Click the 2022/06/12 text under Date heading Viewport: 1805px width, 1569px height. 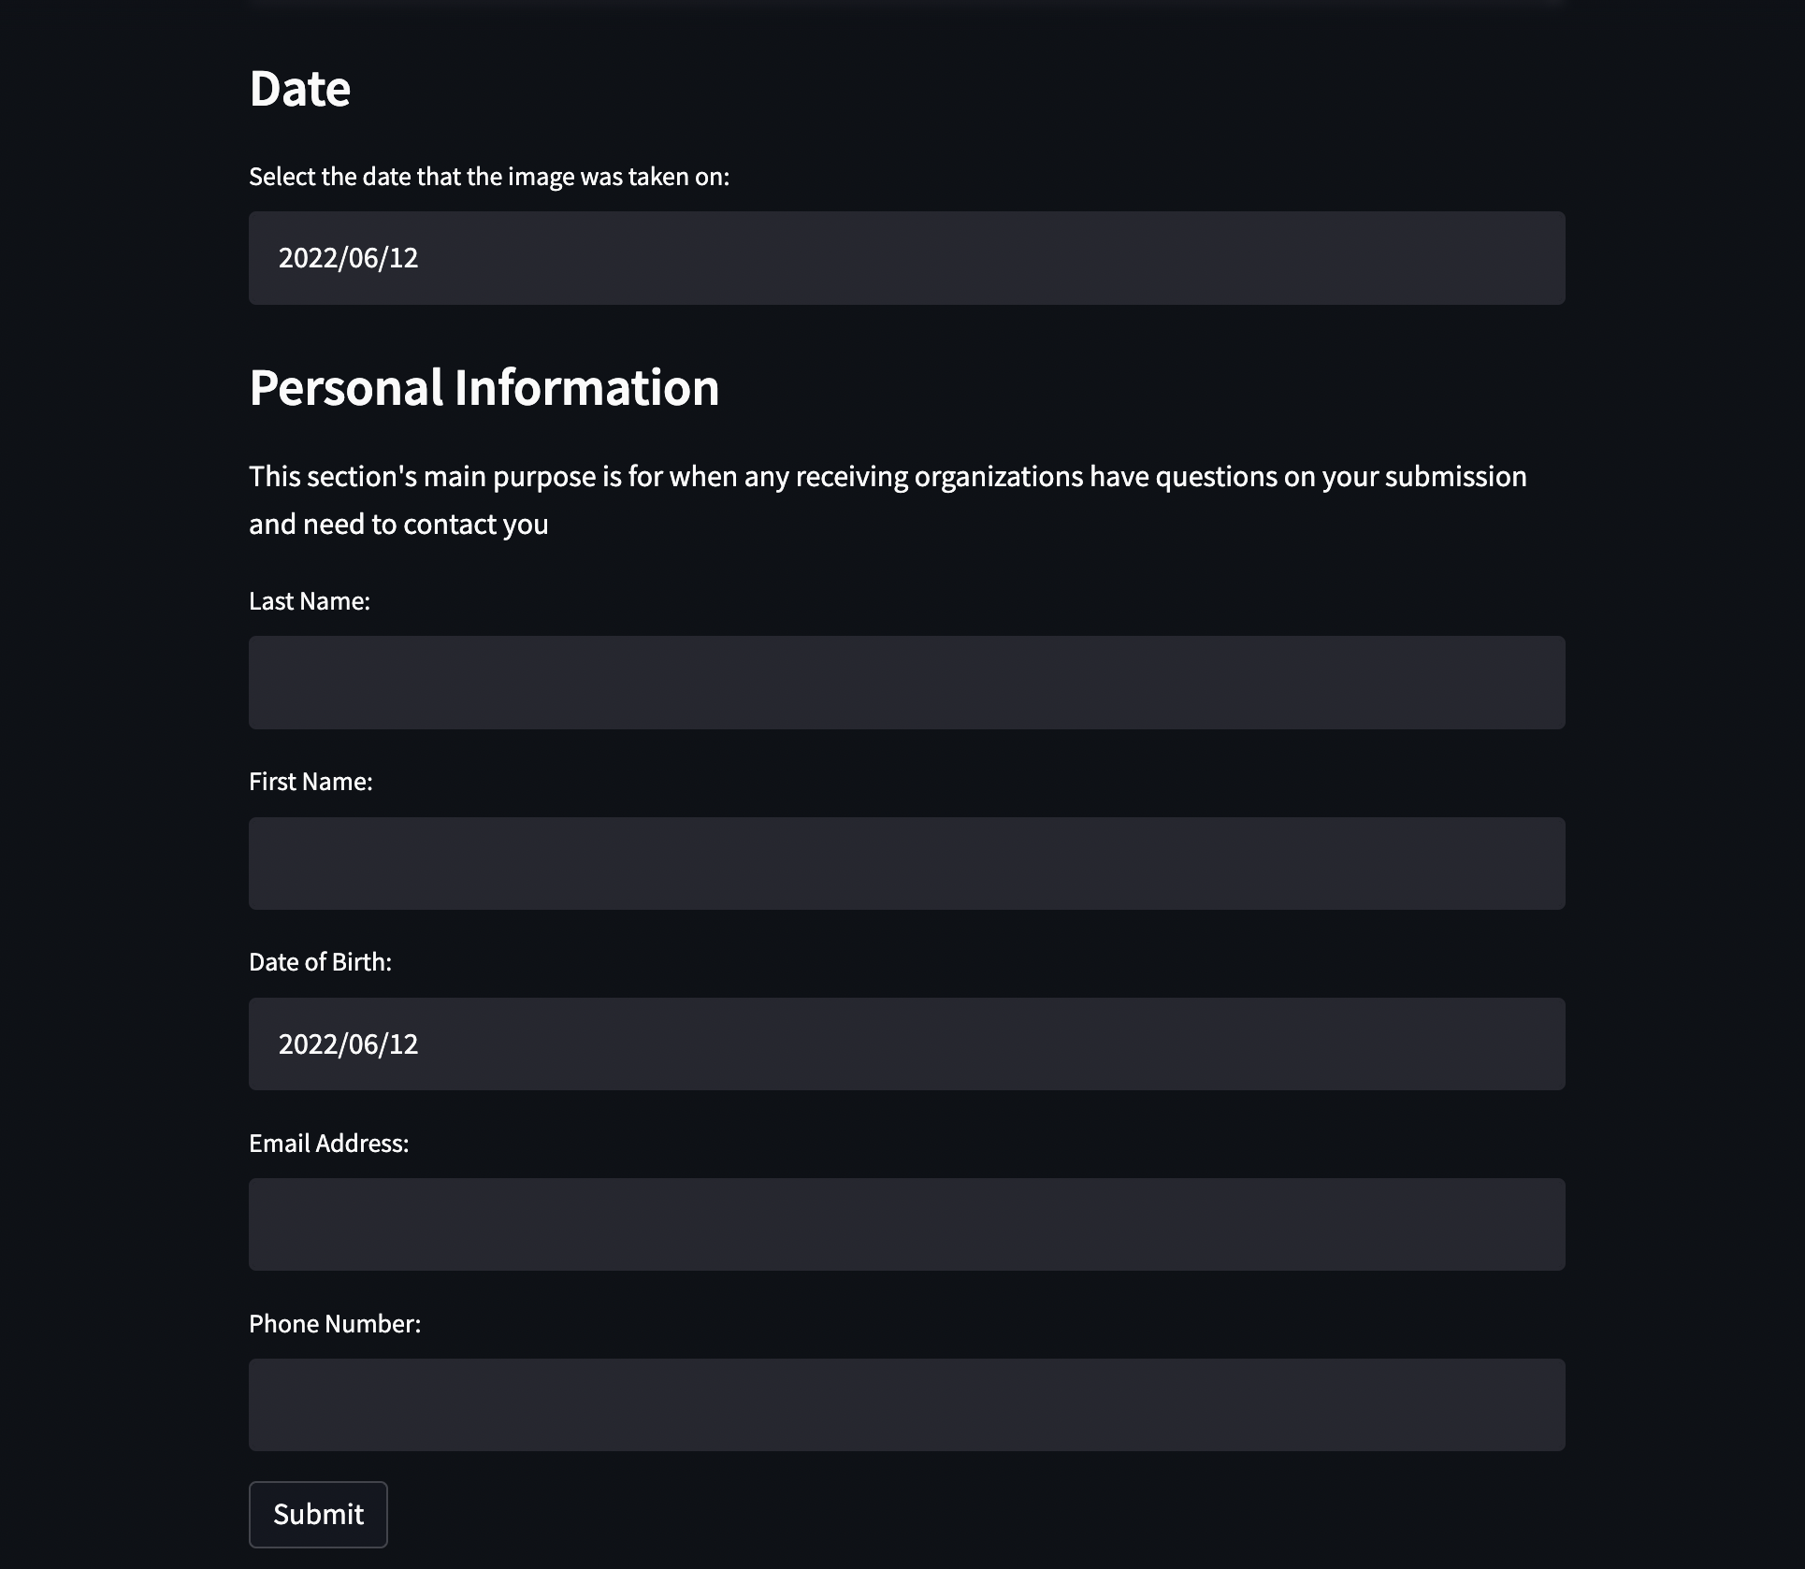[x=348, y=258]
